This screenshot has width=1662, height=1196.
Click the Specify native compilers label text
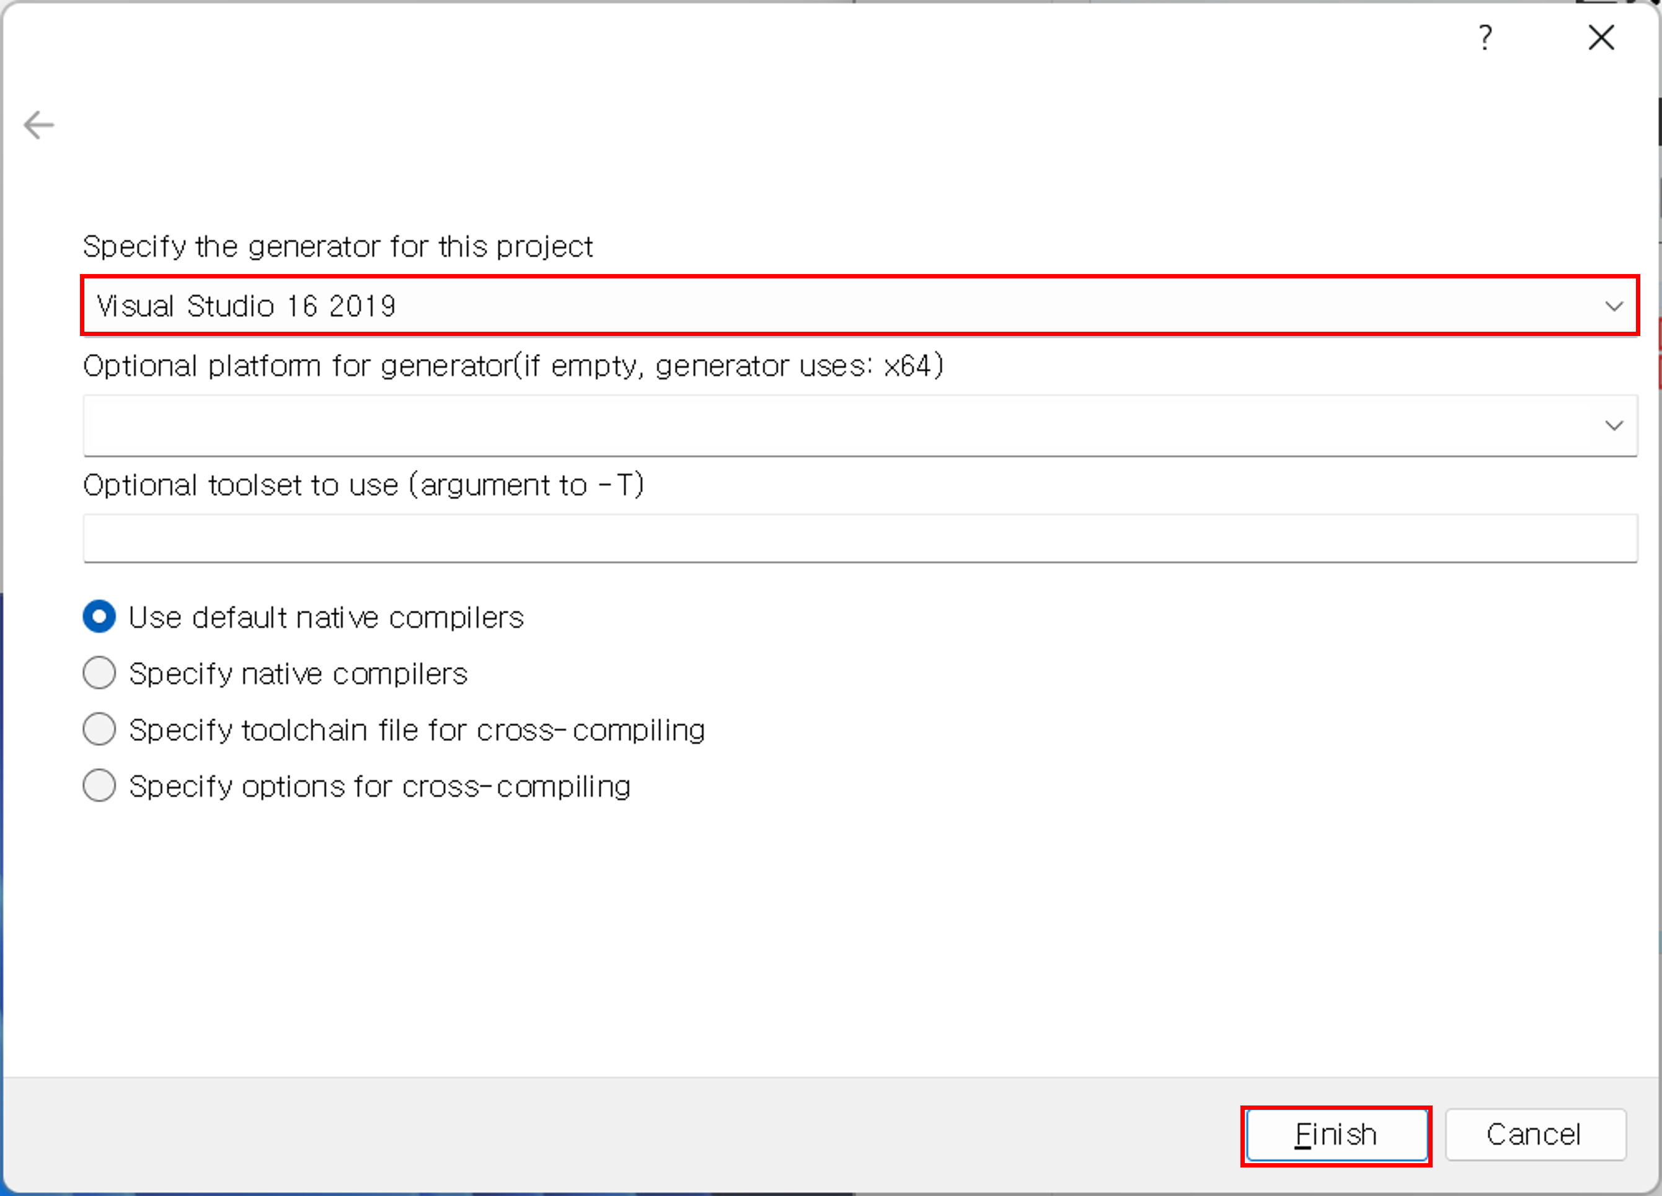pyautogui.click(x=298, y=674)
